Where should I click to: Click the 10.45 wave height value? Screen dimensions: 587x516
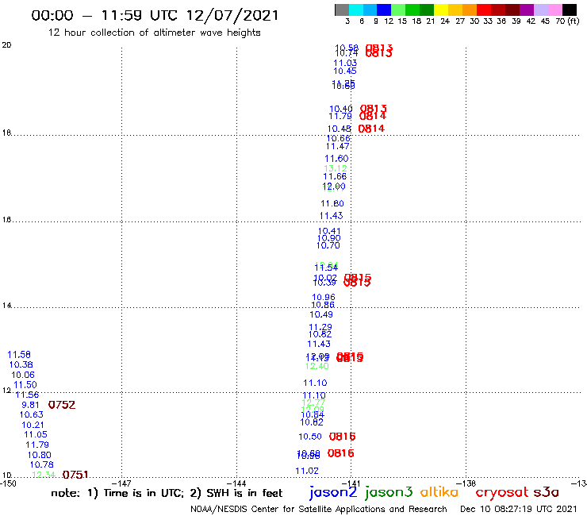345,71
